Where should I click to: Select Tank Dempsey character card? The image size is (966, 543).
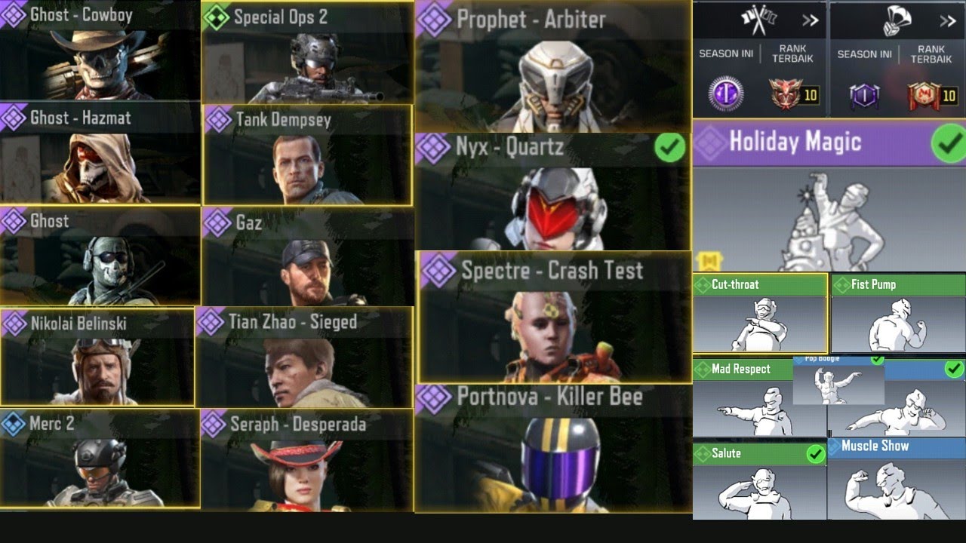(x=307, y=155)
